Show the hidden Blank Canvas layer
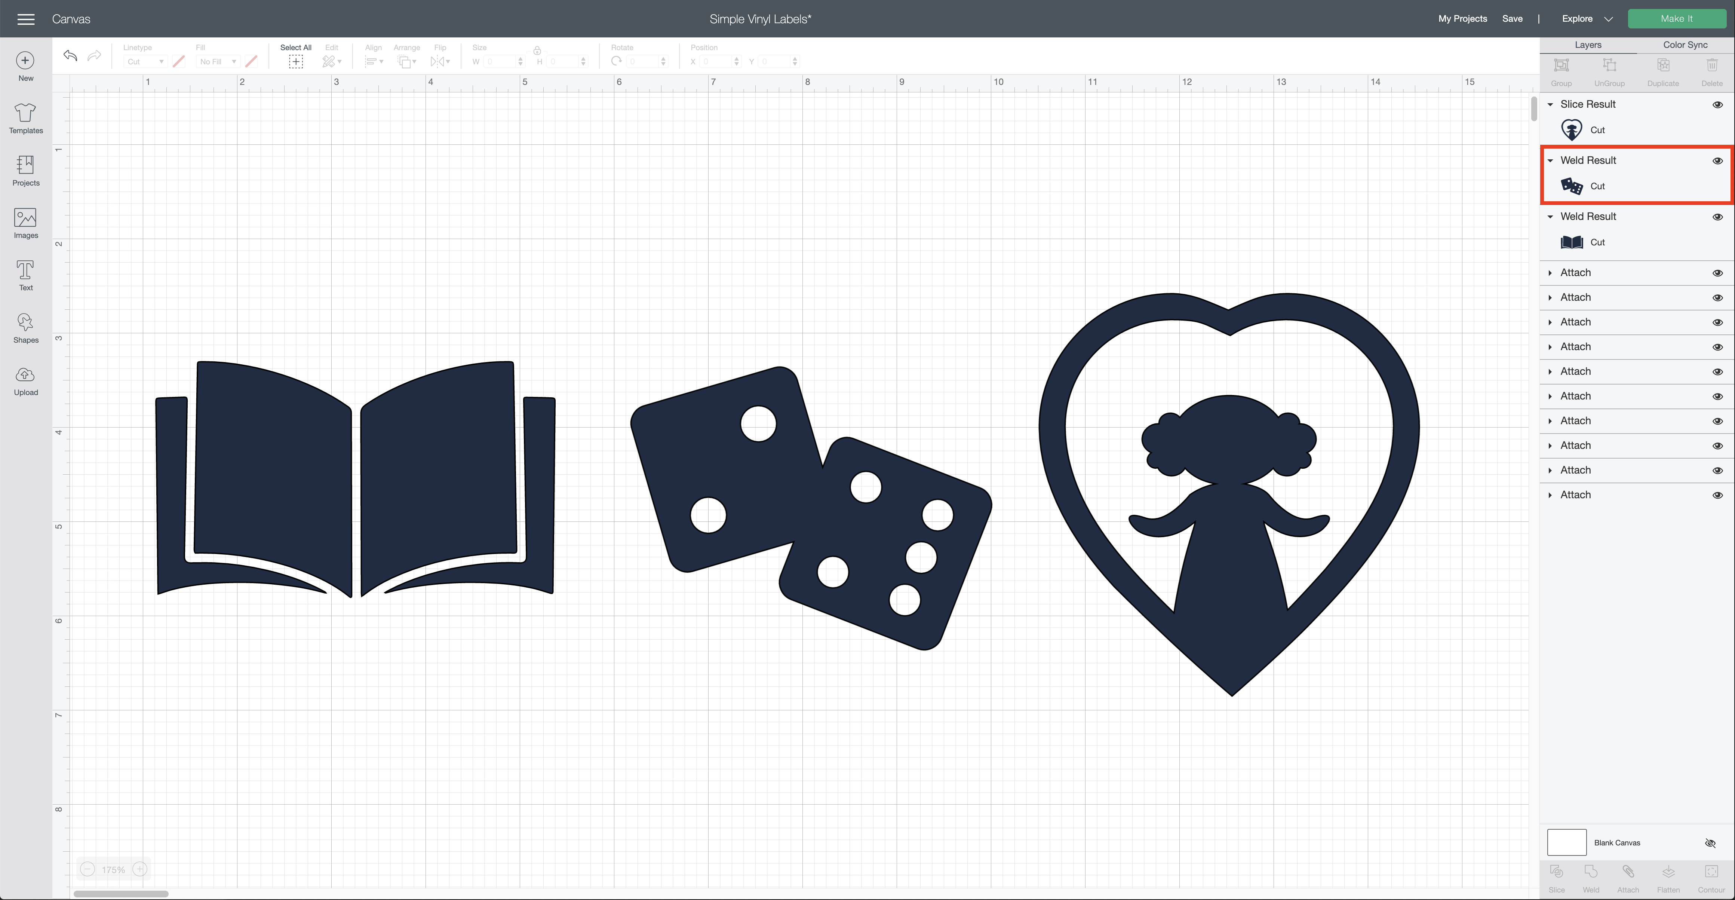 (1710, 843)
